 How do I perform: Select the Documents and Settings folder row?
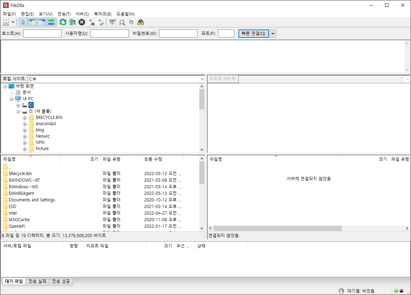pyautogui.click(x=100, y=200)
